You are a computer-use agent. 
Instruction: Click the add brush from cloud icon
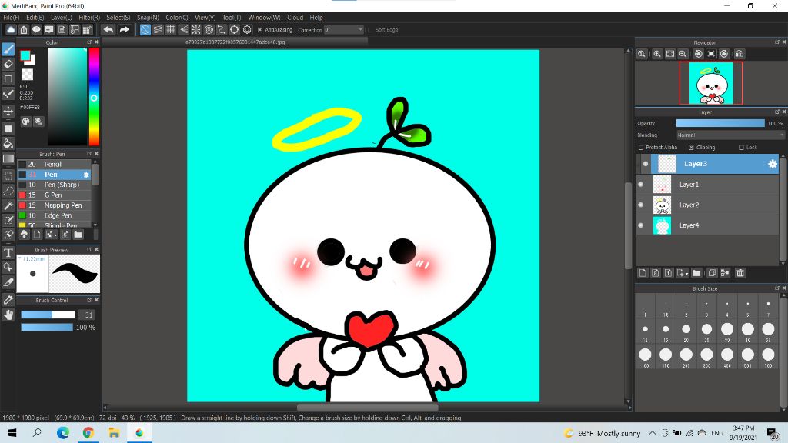point(24,235)
